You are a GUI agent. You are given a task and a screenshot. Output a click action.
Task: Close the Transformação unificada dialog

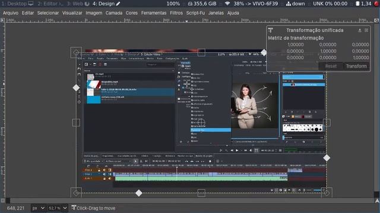[366, 30]
